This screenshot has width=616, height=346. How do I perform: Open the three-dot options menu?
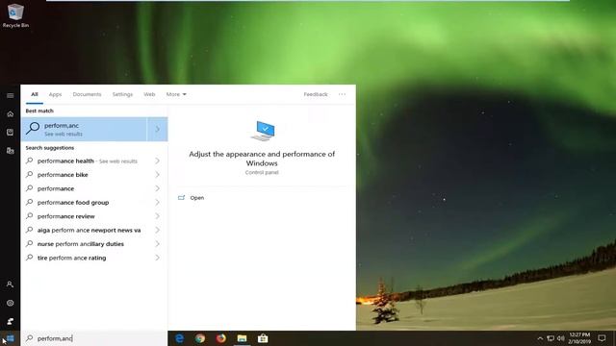click(x=343, y=94)
